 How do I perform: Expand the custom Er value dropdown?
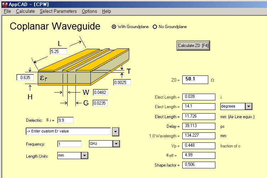click(x=115, y=131)
